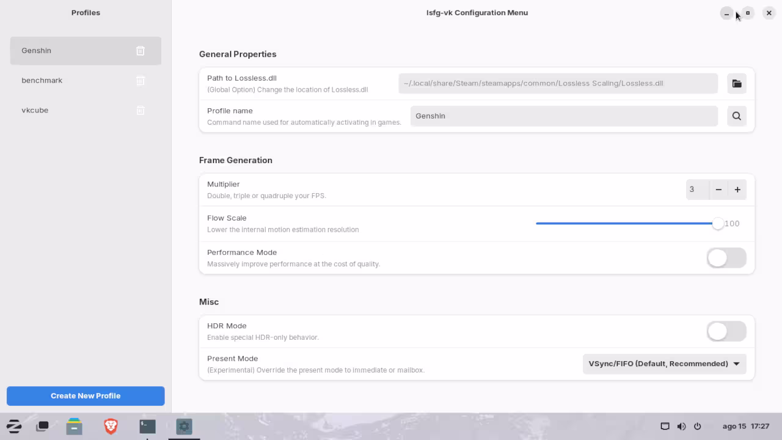Delete the Genshin profile with trash icon
The height and width of the screenshot is (440, 782).
coord(141,51)
